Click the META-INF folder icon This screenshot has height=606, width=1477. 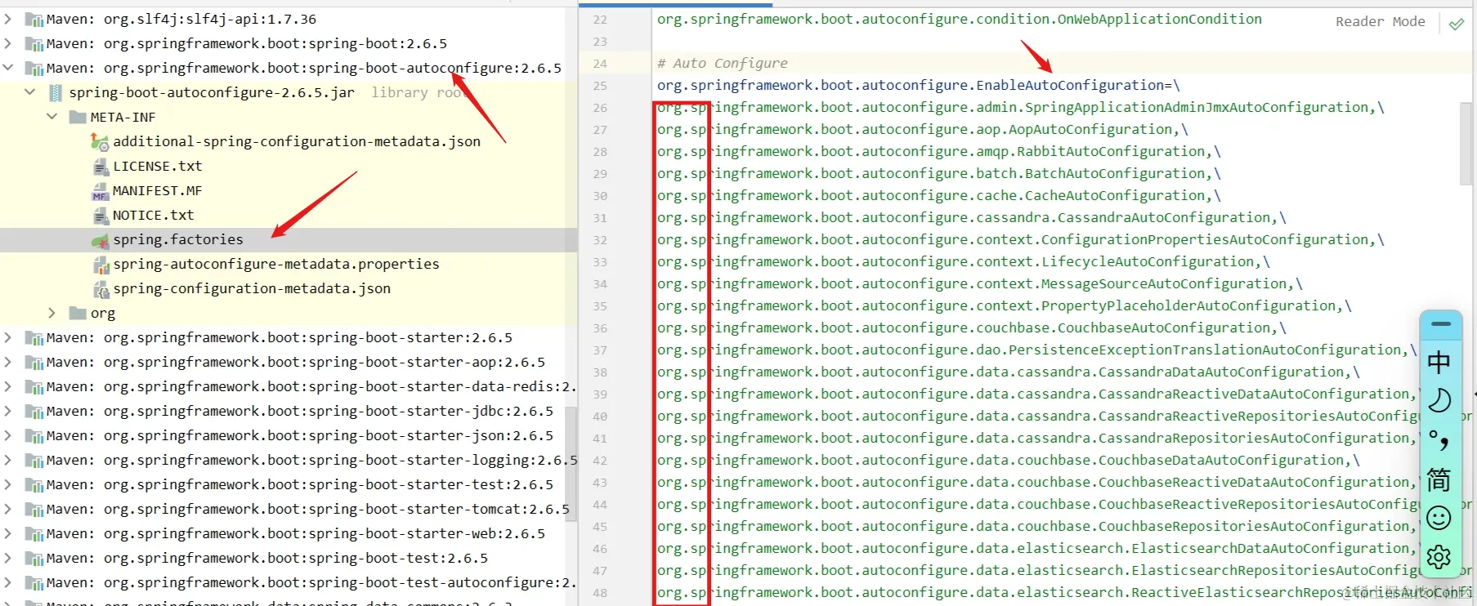pos(78,117)
